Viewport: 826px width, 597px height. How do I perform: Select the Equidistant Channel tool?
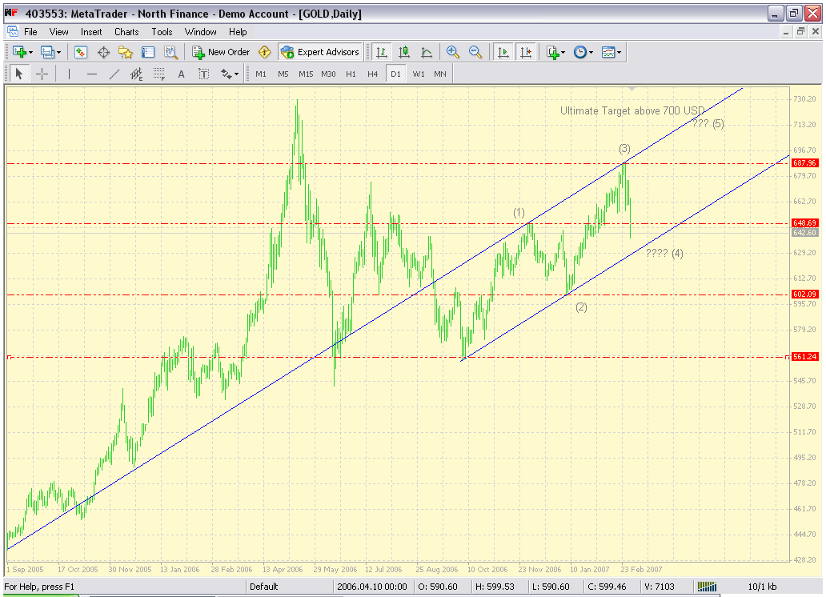point(136,74)
